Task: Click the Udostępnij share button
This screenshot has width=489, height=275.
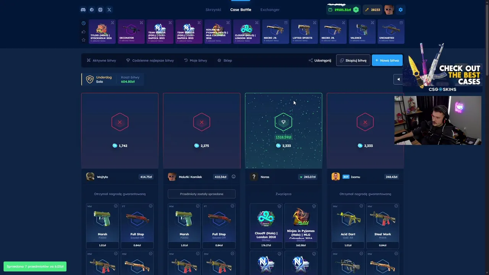Action: (x=320, y=60)
